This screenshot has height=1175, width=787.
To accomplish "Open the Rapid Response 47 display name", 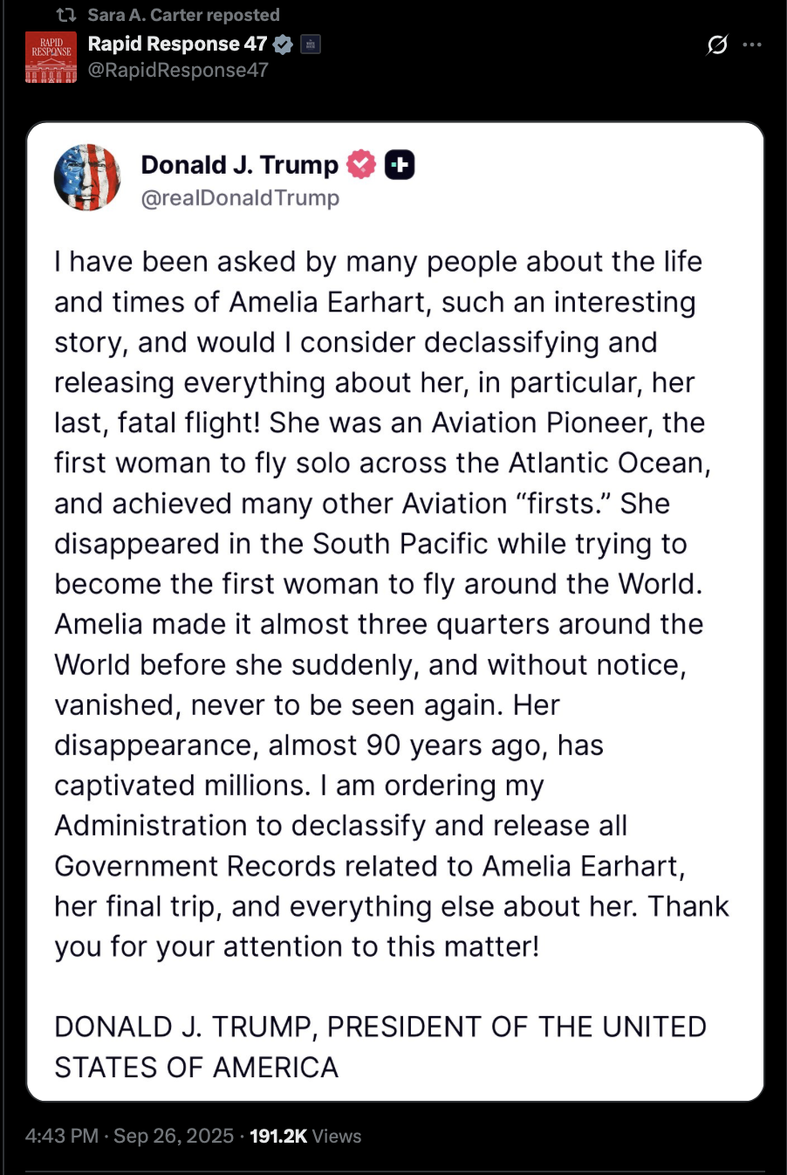I will [x=177, y=44].
